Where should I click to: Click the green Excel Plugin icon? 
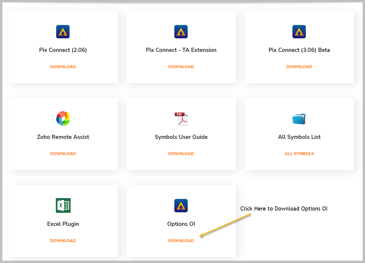point(63,206)
